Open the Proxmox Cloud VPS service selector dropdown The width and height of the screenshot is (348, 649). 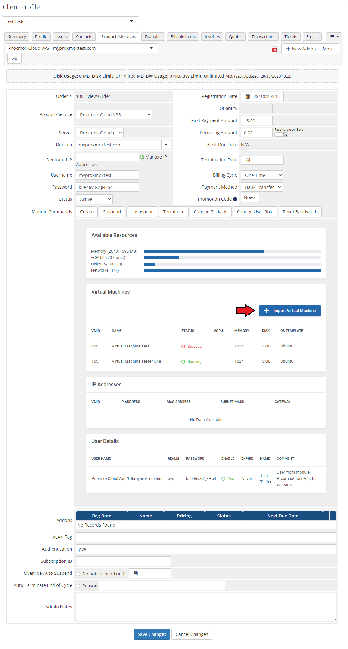tap(82, 48)
